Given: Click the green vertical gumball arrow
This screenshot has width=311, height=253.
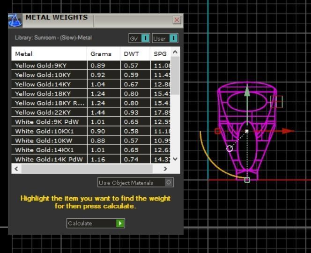Looking at the screenshot, I should coord(247,90).
